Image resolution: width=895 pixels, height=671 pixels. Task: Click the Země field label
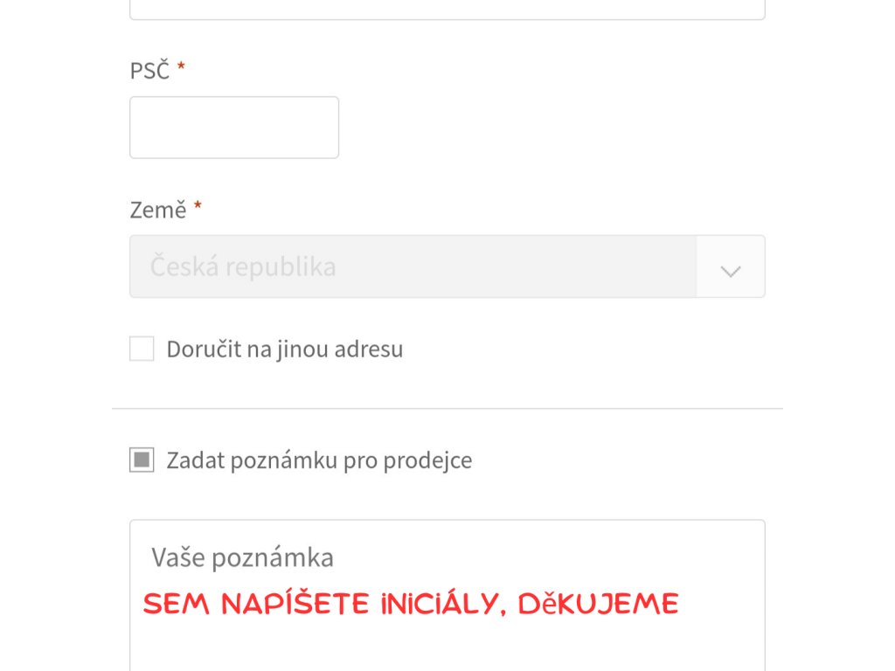[157, 211]
